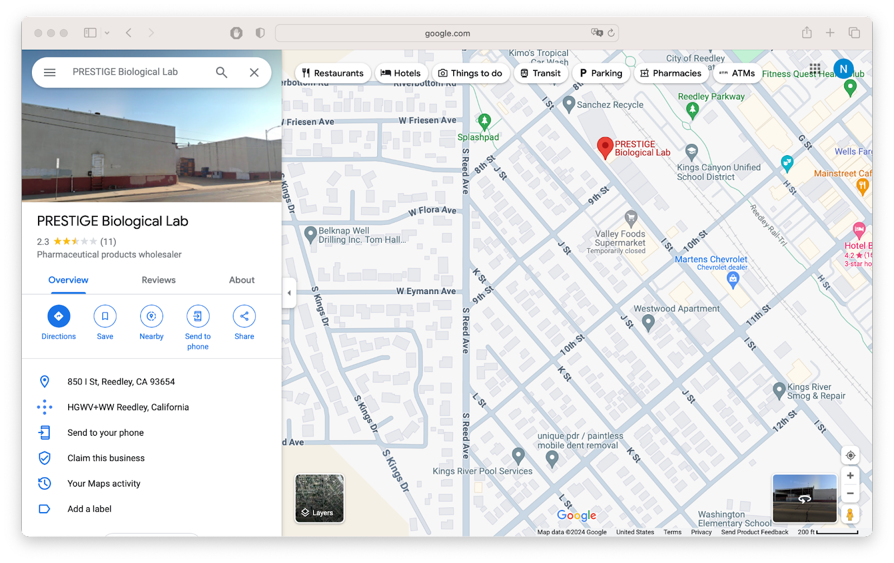Screen dimensions: 894x563
Task: Go back in Safari
Action: (x=129, y=33)
